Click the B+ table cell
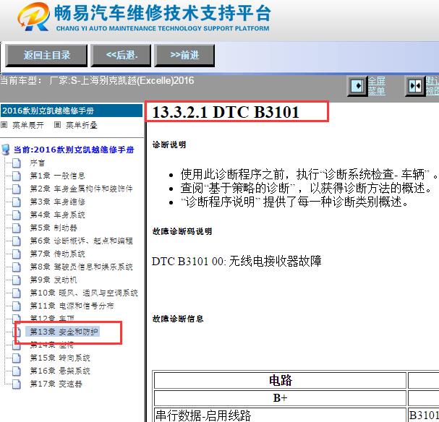This screenshot has width=439, height=422. coord(280,398)
